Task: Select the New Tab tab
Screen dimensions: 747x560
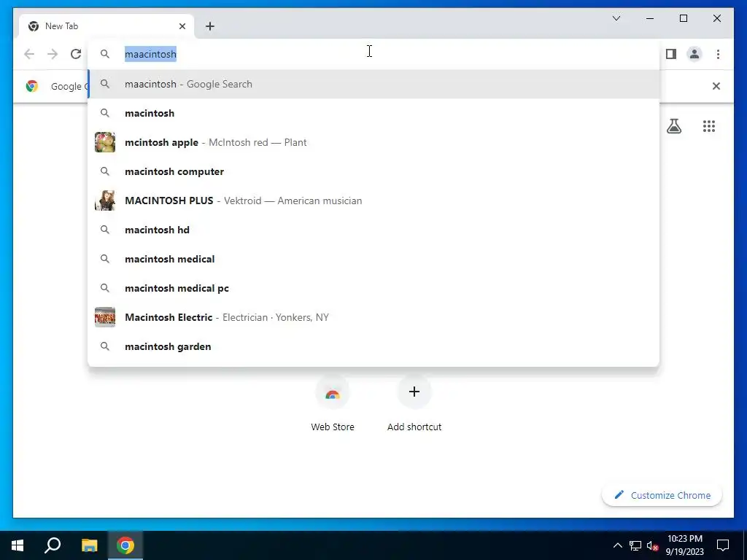Action: (107, 26)
